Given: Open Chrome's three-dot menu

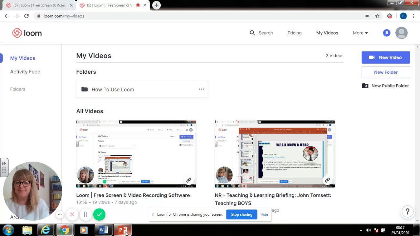Looking at the screenshot, I should [x=413, y=16].
